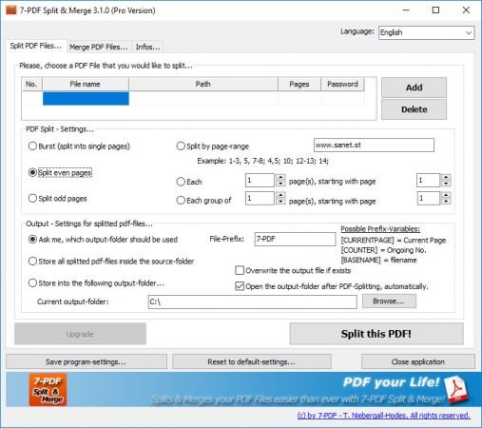Viewport: 482px width, 428px height.
Task: Click the Pages column header
Action: pyautogui.click(x=299, y=85)
